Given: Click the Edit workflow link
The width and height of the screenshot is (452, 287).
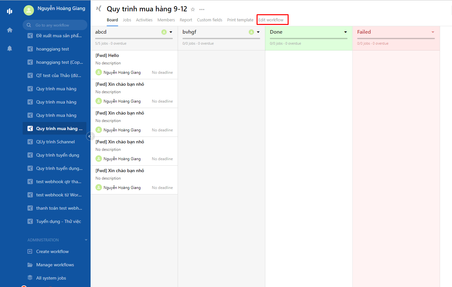Looking at the screenshot, I should [272, 20].
